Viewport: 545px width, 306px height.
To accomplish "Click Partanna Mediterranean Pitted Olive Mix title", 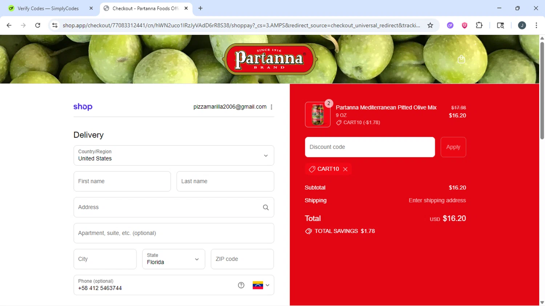I will tap(386, 107).
